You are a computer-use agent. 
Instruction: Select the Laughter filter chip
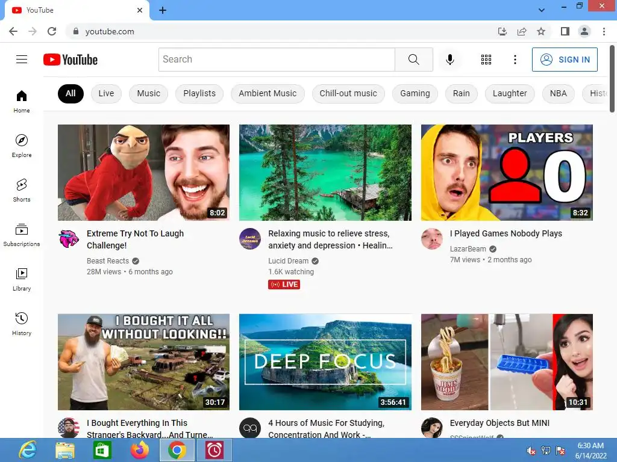coord(510,93)
